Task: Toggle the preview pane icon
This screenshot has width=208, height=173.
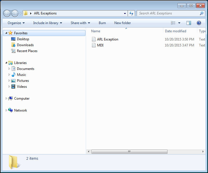Action: 189,23
